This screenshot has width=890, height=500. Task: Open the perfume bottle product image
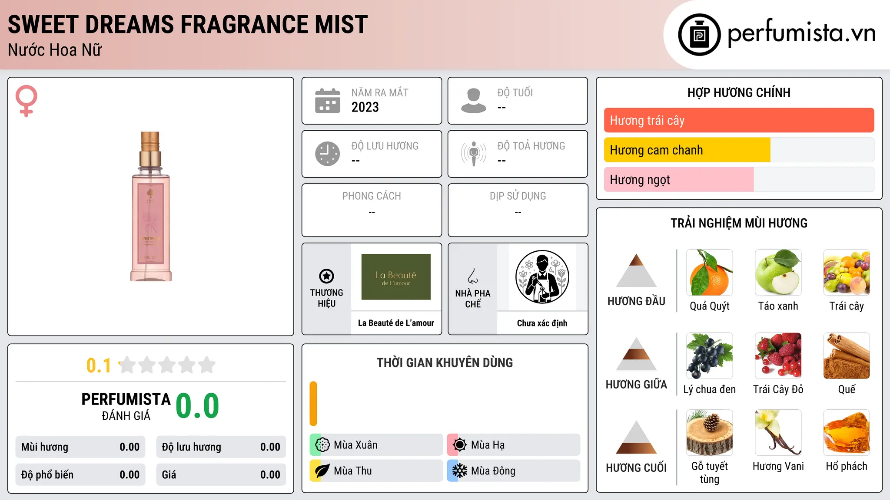coord(151,207)
